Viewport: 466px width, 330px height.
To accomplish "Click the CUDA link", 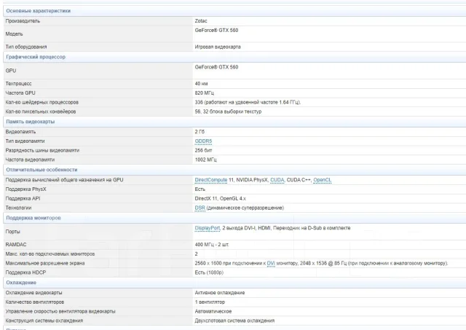I will pos(277,180).
